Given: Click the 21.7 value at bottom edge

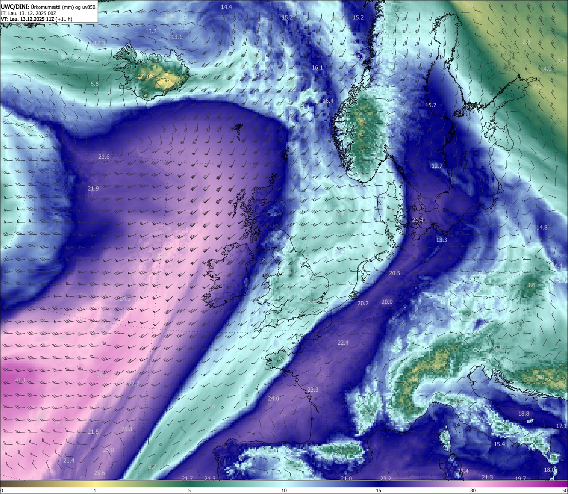Looking at the screenshot, I should pos(187,478).
